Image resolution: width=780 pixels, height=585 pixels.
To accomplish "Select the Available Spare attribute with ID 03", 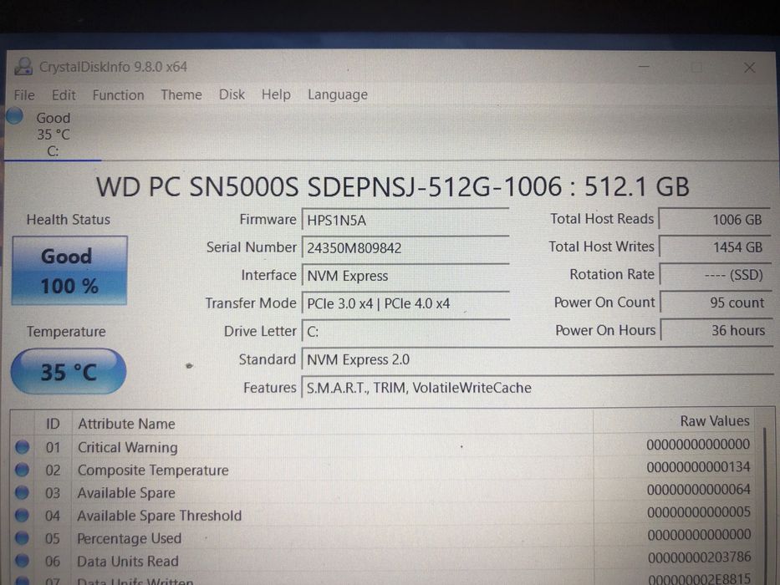I will [383, 492].
